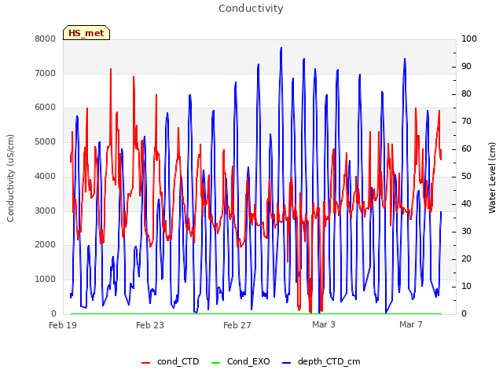Image resolution: width=503 pixels, height=377 pixels.
Task: Click the 90 right axis tick label
Action: 466,66
